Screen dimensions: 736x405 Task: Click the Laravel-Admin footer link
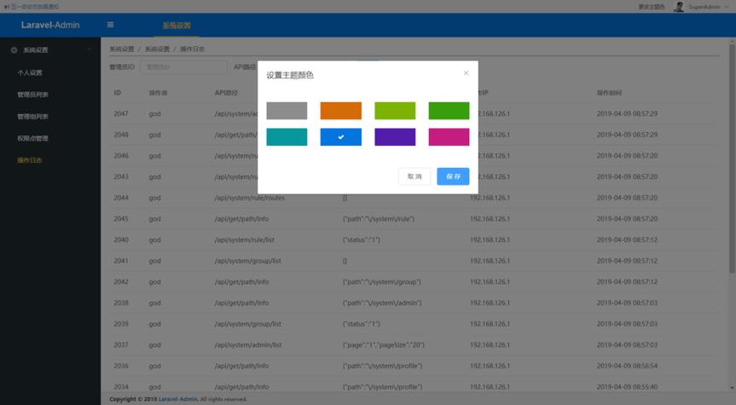(178, 399)
